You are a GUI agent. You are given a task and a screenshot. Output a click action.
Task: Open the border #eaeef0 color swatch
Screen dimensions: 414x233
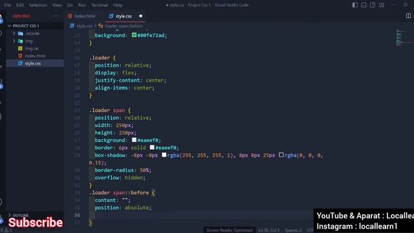coord(152,148)
